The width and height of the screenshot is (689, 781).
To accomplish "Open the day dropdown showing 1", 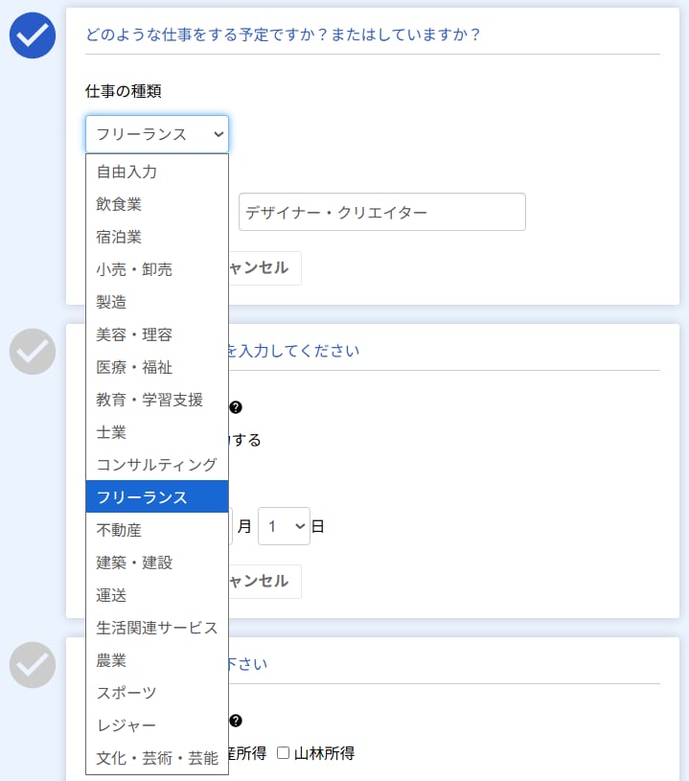I will pyautogui.click(x=284, y=526).
